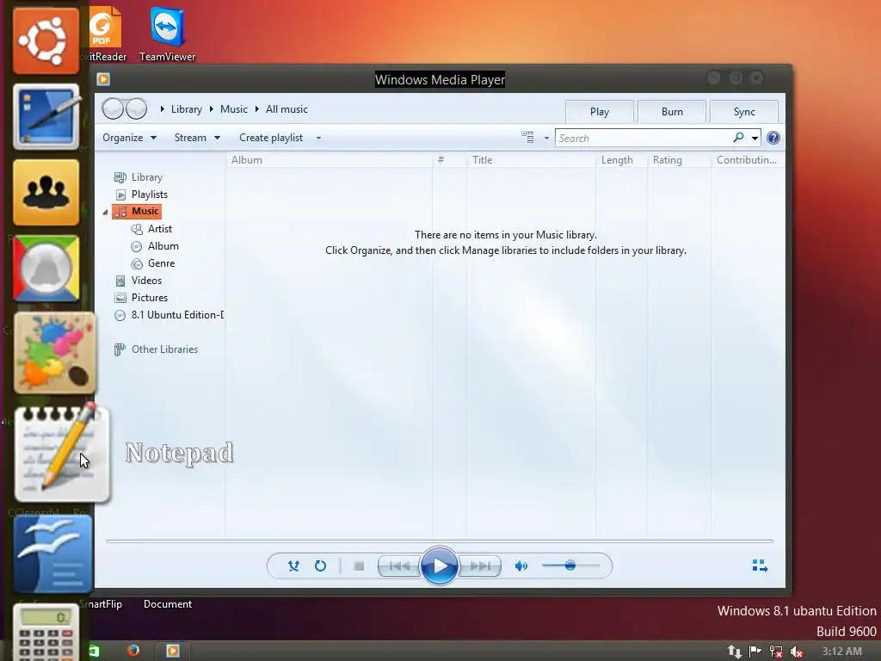The image size is (881, 661).
Task: Expand the Create playlist dropdown arrow
Action: [x=318, y=138]
